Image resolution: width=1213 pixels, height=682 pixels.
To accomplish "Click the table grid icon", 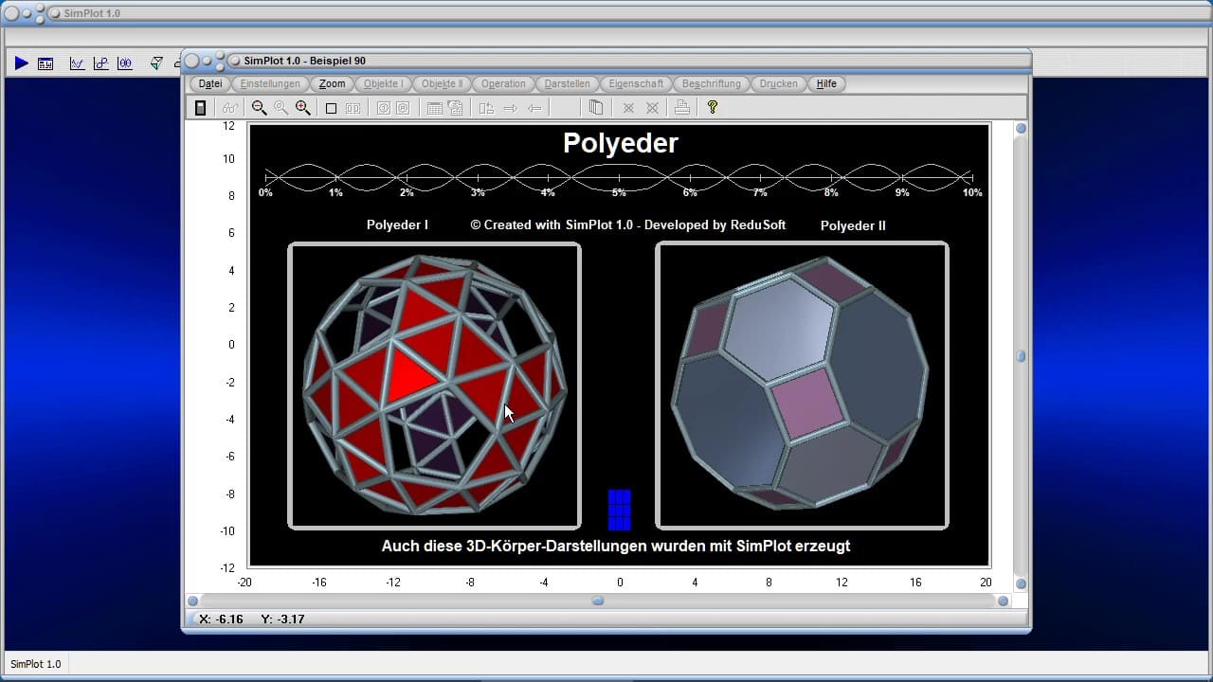I will tap(434, 108).
